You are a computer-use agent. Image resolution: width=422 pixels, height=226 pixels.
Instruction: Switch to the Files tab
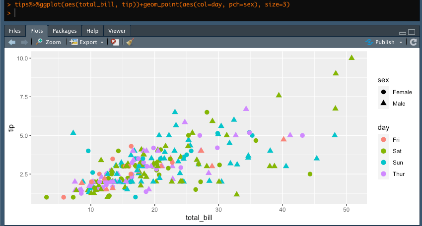pyautogui.click(x=15, y=31)
